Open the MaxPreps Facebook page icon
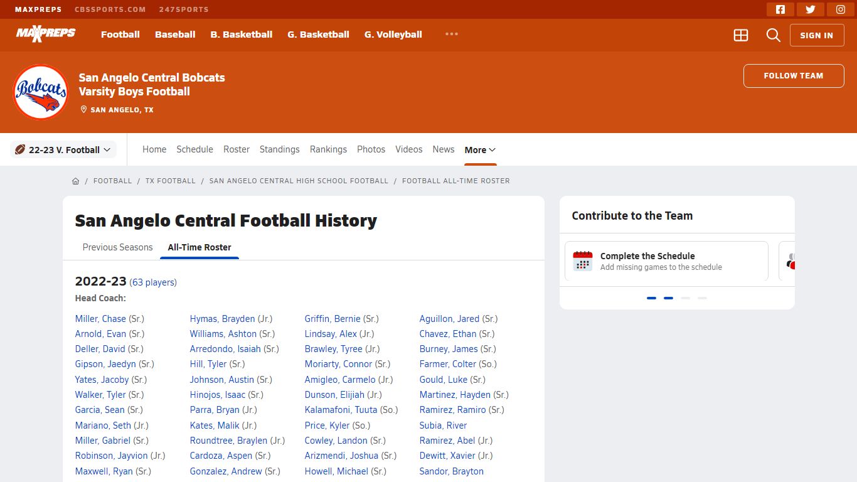Image resolution: width=857 pixels, height=482 pixels. pyautogui.click(x=780, y=9)
